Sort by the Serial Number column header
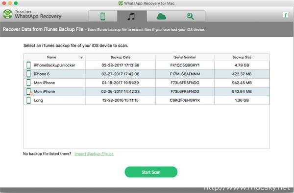 click(185, 57)
